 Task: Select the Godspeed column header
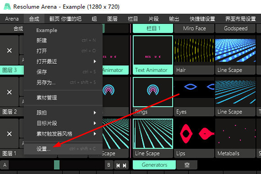coord(235,29)
